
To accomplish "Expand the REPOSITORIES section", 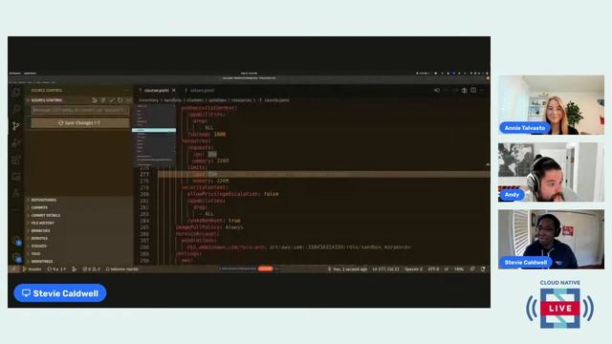I will (44, 200).
